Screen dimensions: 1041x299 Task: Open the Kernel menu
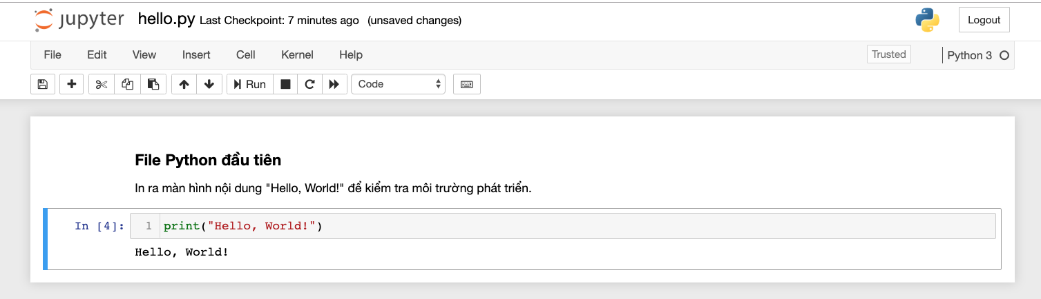click(297, 54)
